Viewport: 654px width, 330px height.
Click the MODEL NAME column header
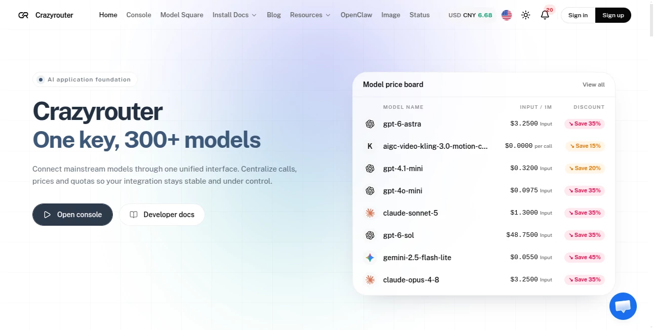tap(403, 107)
